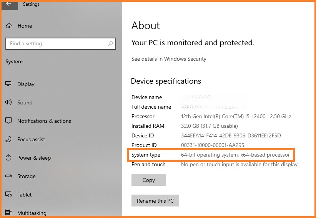Select Storage in the sidebar

[26, 176]
